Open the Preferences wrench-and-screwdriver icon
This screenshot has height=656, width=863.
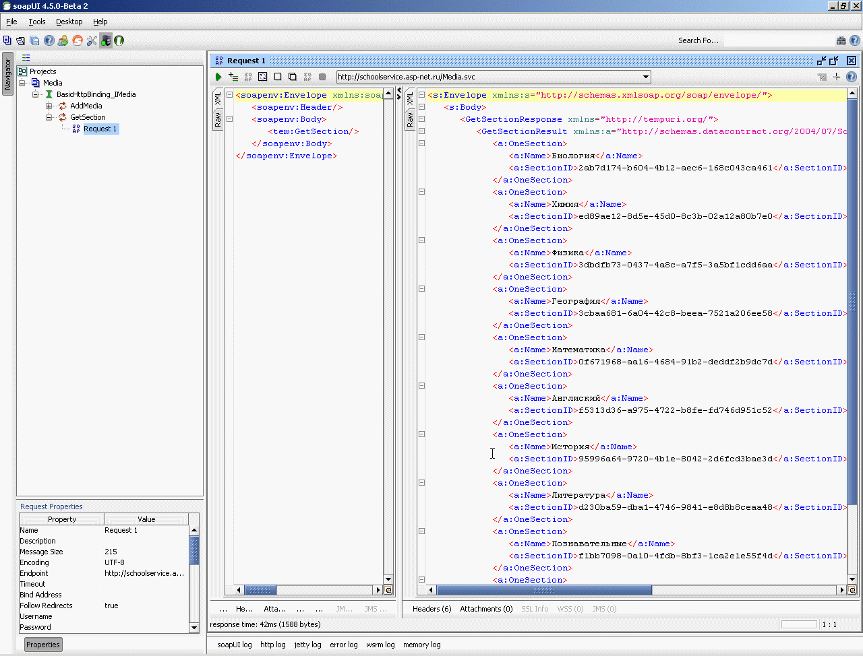[x=92, y=40]
